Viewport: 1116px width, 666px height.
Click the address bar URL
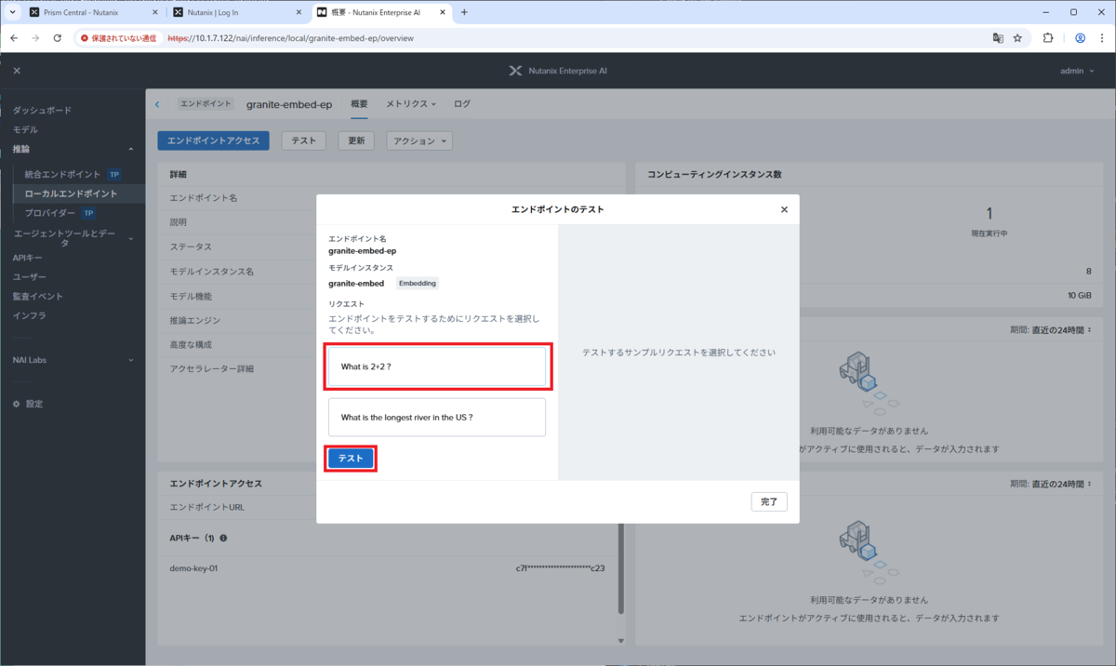pos(290,38)
